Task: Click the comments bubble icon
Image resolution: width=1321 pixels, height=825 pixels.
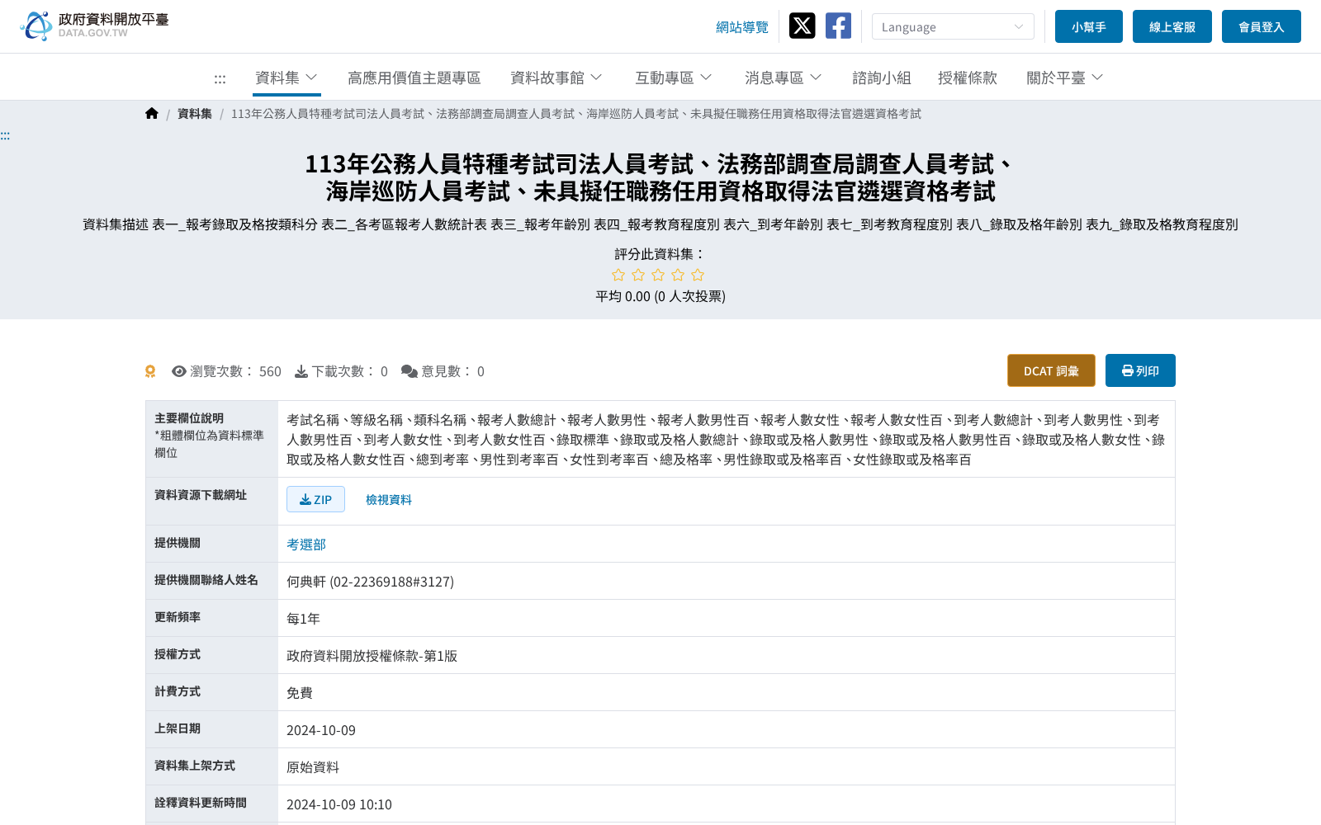Action: coord(410,371)
